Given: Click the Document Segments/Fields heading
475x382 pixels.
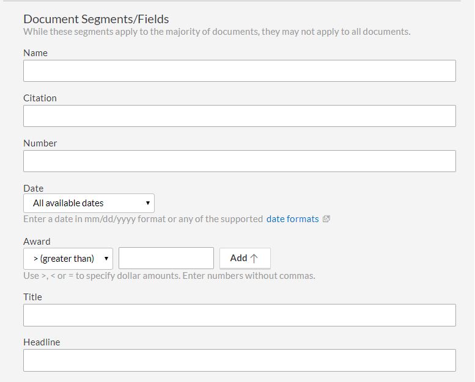Looking at the screenshot, I should click(x=96, y=19).
